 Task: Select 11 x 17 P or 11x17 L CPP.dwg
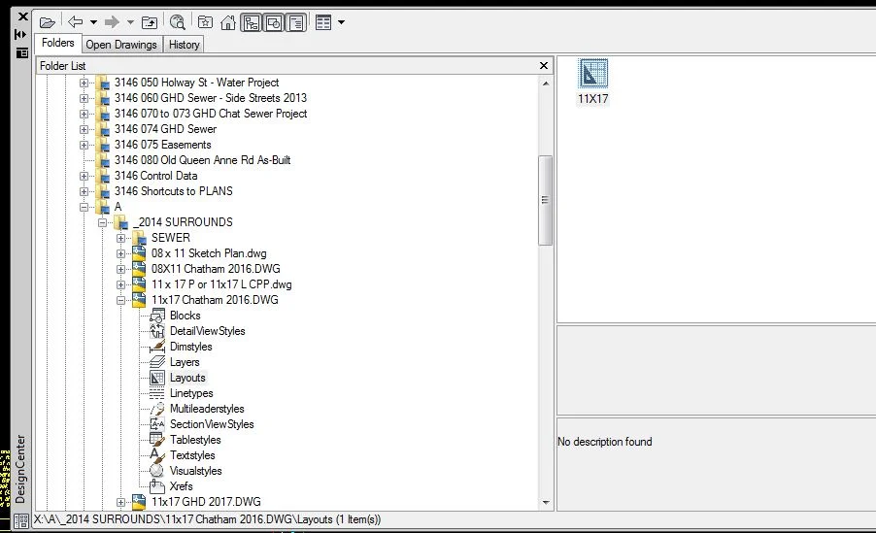coord(221,284)
